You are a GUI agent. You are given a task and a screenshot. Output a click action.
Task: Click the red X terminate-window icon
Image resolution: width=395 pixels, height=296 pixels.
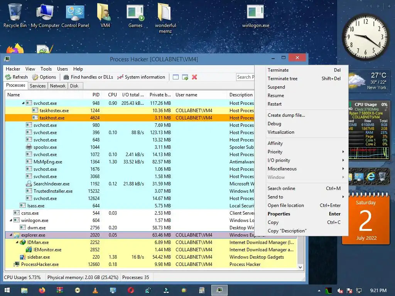point(194,77)
